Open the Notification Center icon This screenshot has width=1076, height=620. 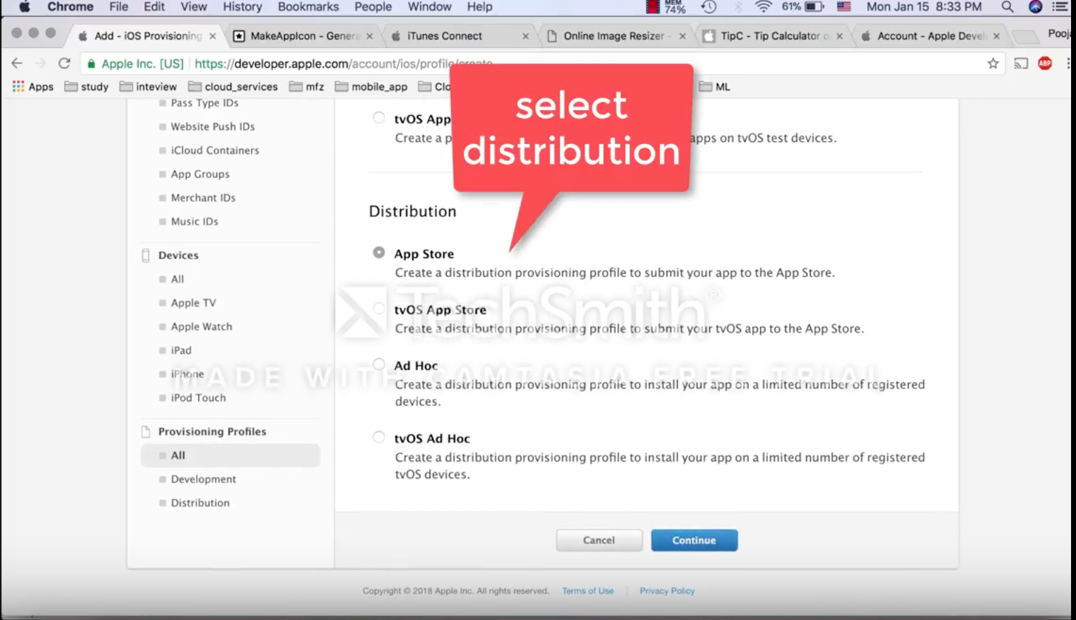tap(1060, 7)
